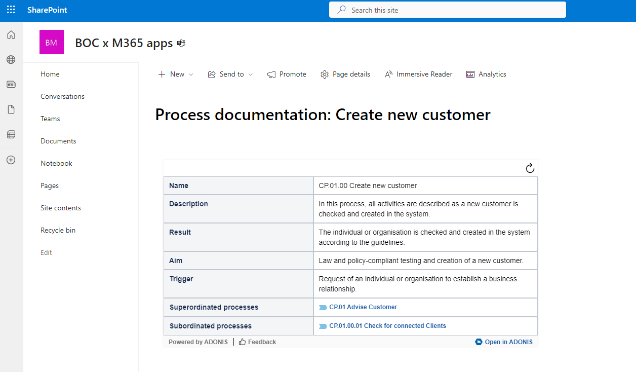Open My files icon in app bar
Screen dimensions: 636x372
[x=11, y=109]
